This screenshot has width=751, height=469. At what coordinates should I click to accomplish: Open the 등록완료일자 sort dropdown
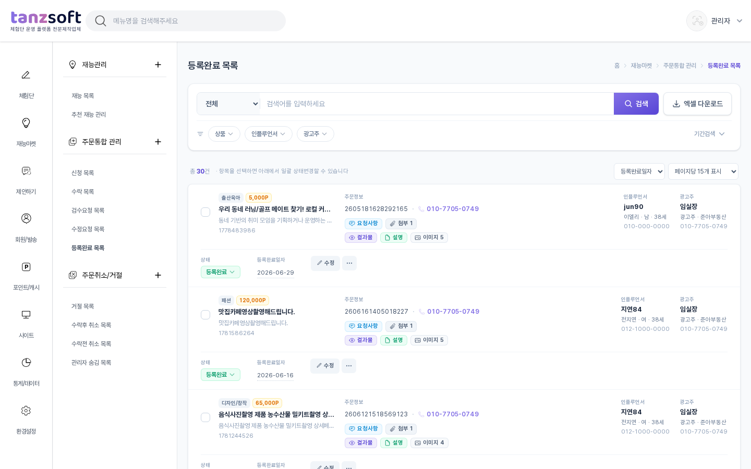point(639,171)
